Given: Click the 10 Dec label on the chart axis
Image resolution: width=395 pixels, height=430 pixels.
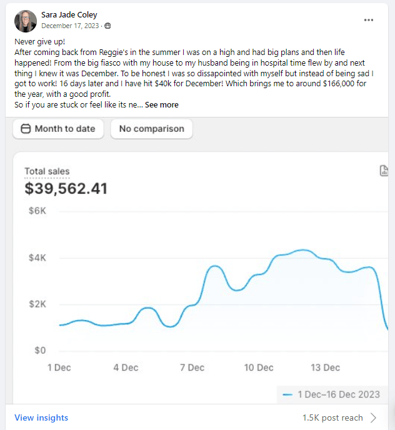Looking at the screenshot, I should pos(259,367).
